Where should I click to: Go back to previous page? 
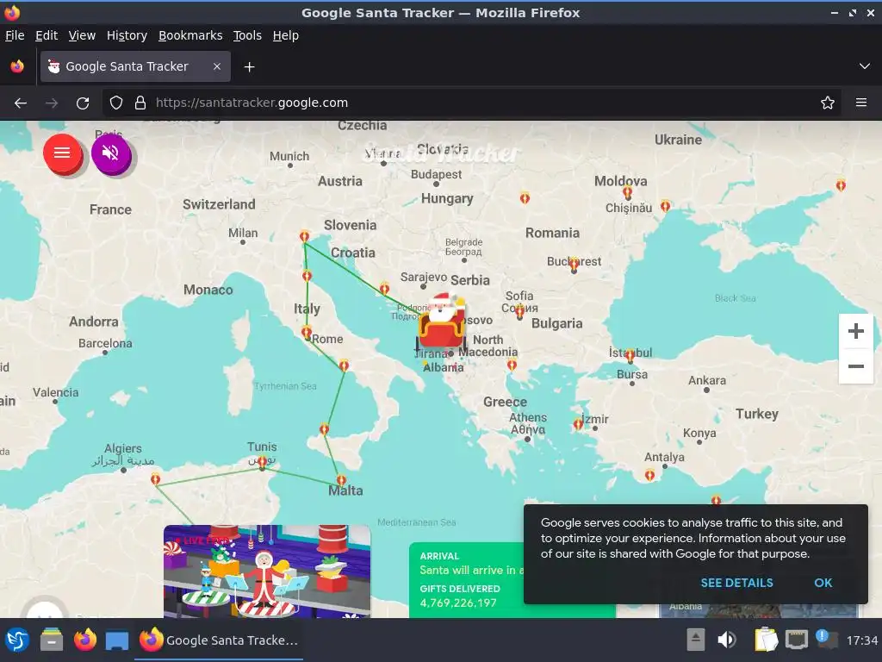click(x=21, y=103)
